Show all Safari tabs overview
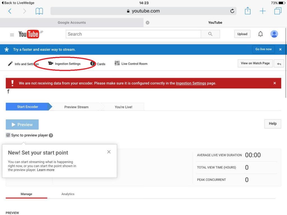Image resolution: width=287 pixels, height=215 pixels. [x=278, y=11]
